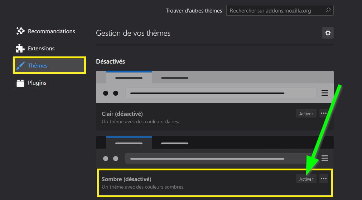Select the Recommandations sidebar label

[x=51, y=31]
